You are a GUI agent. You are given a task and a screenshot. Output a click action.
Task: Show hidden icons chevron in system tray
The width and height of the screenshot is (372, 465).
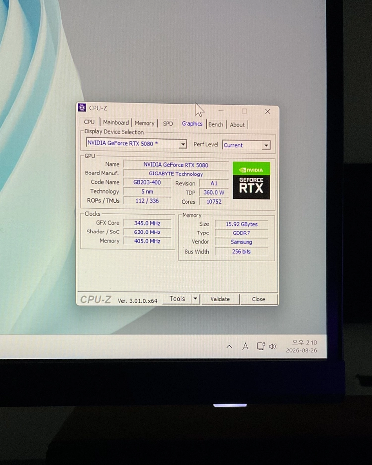point(229,346)
